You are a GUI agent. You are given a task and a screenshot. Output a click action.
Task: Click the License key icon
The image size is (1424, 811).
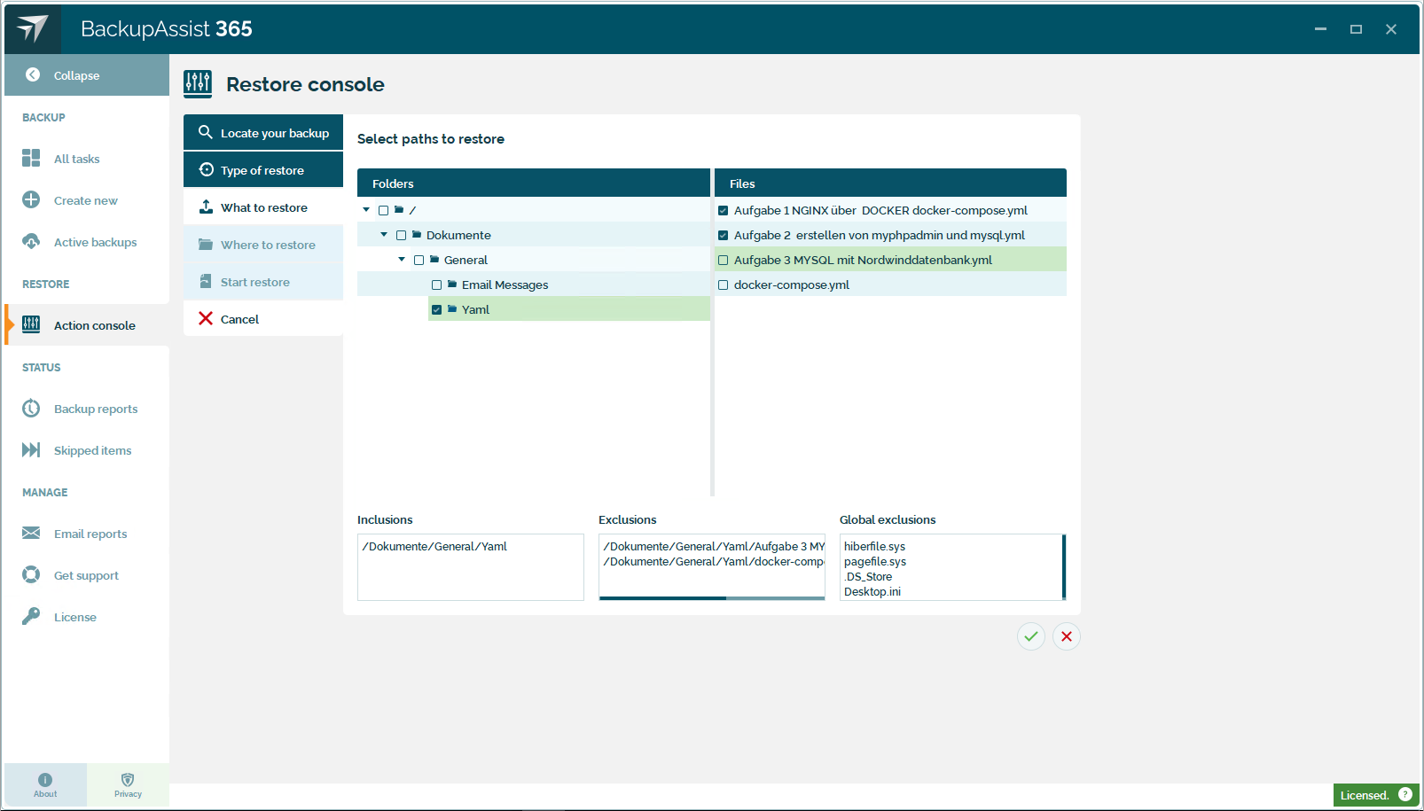[x=31, y=616]
